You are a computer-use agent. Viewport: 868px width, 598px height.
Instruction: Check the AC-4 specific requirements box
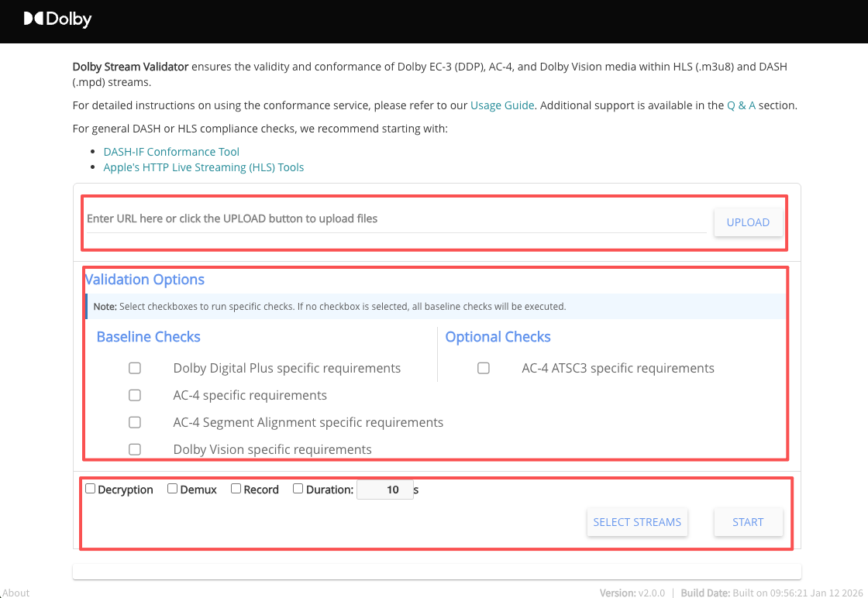click(135, 396)
